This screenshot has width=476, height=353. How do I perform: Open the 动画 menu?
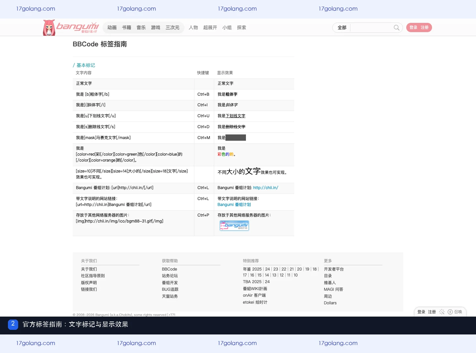[112, 27]
